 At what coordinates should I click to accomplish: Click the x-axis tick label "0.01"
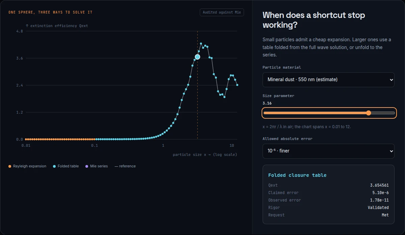(x=26, y=145)
